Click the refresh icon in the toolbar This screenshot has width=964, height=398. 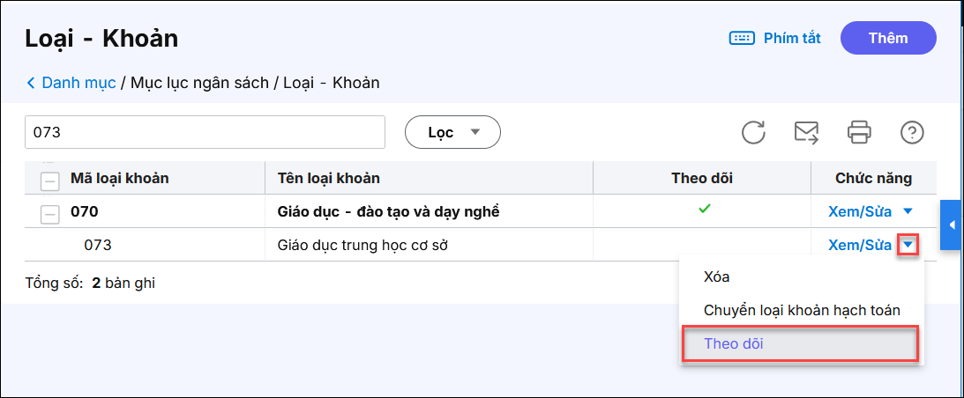(x=753, y=132)
